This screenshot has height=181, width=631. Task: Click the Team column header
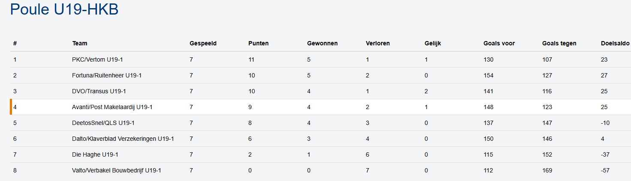80,43
